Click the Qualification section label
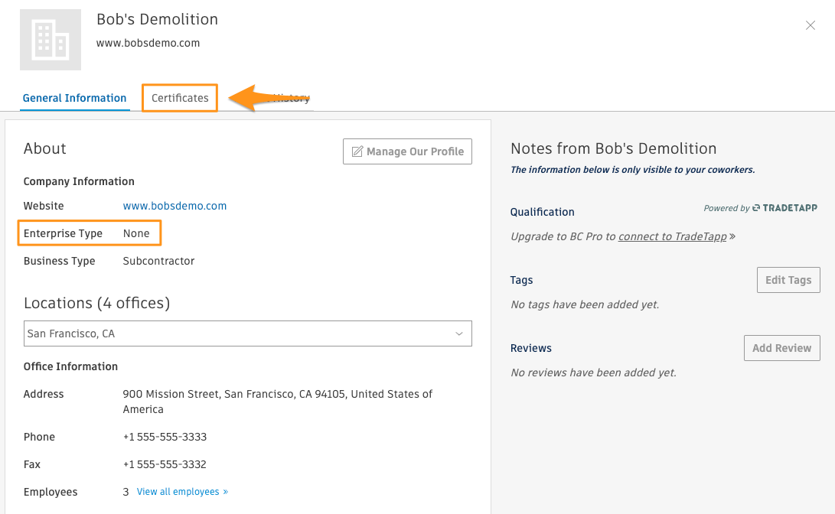This screenshot has height=514, width=835. click(542, 212)
